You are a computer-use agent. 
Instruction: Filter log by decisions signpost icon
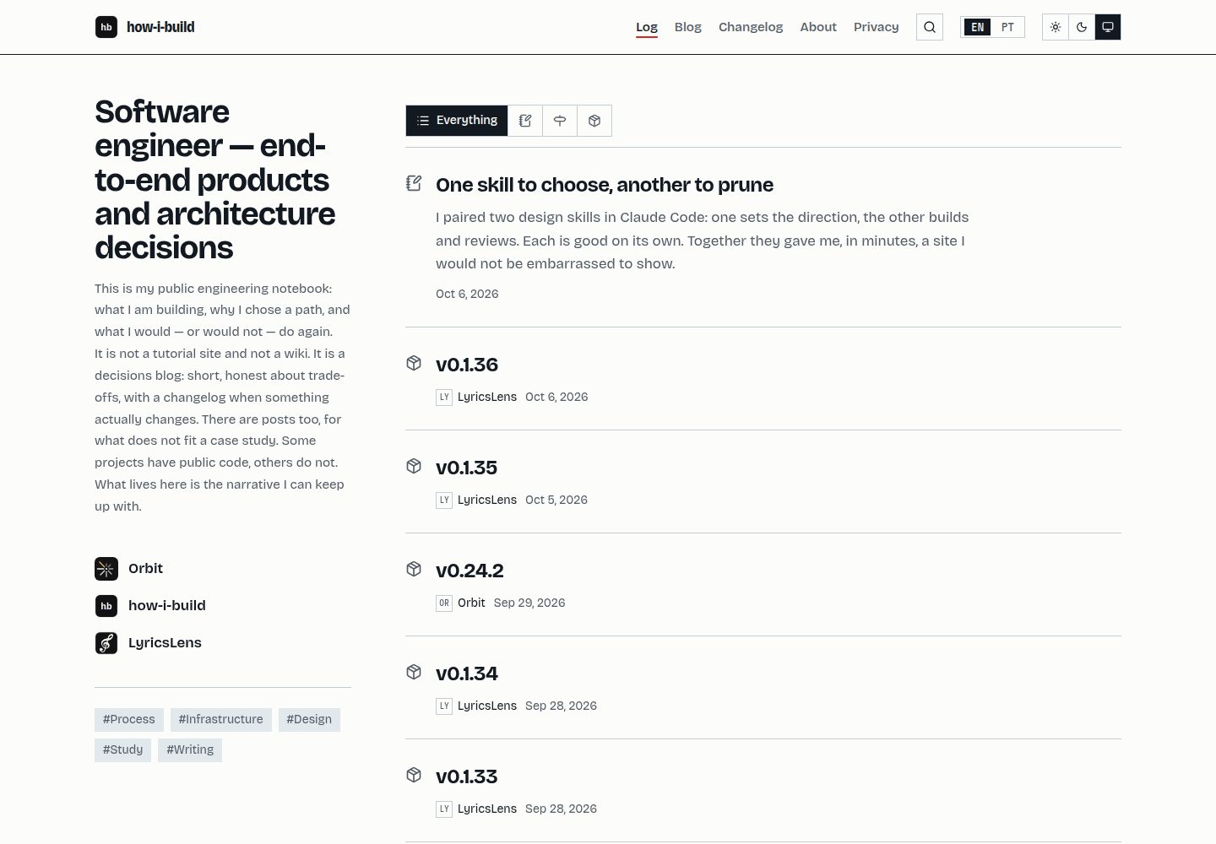[x=560, y=121]
